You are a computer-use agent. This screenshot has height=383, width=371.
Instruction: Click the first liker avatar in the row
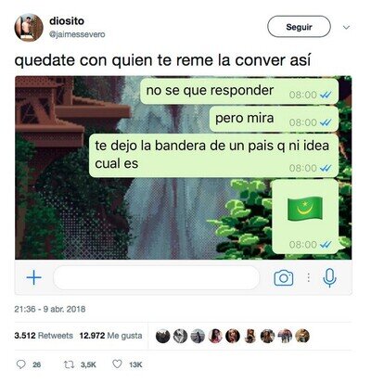[163, 336]
